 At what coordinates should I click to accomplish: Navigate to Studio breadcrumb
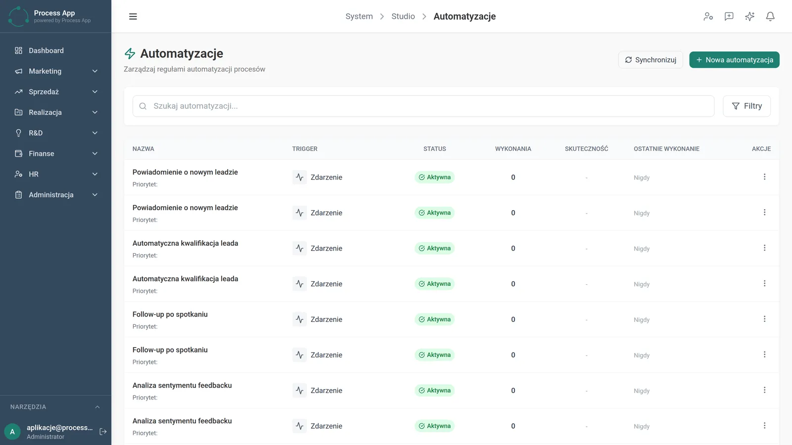[x=403, y=16]
